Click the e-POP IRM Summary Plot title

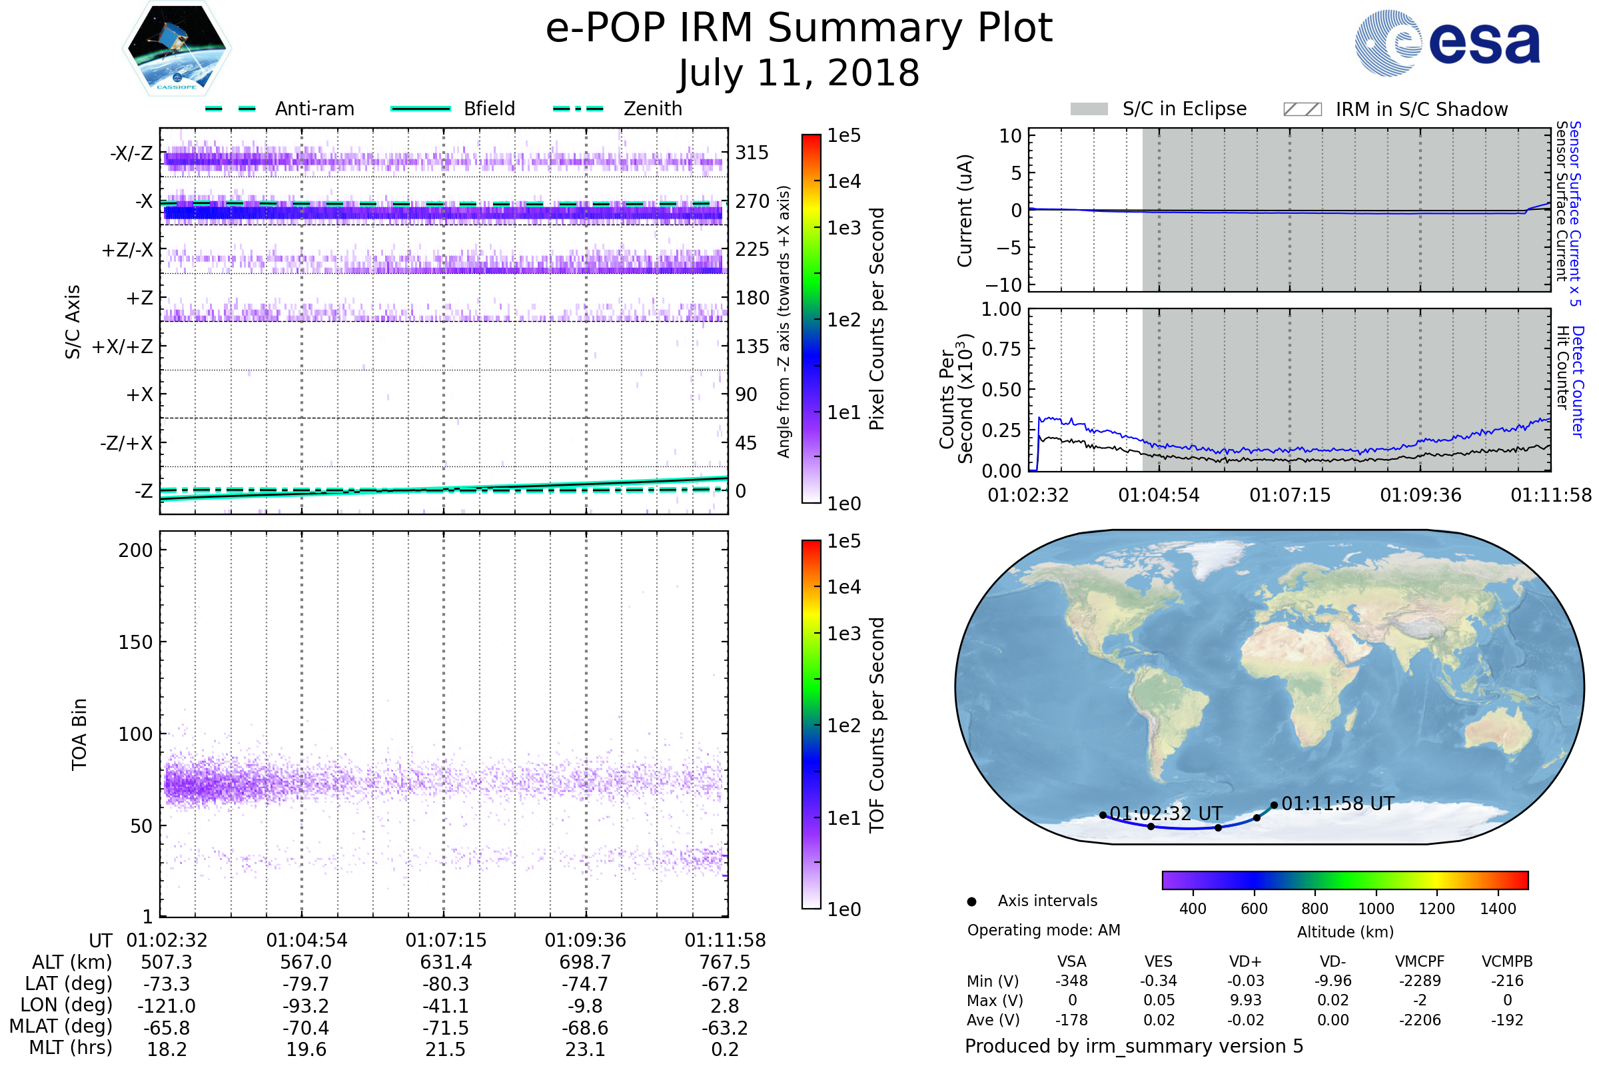coord(799,29)
